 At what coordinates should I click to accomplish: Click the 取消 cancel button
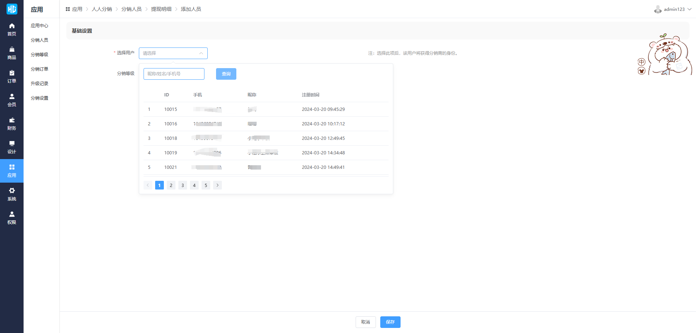click(x=365, y=322)
